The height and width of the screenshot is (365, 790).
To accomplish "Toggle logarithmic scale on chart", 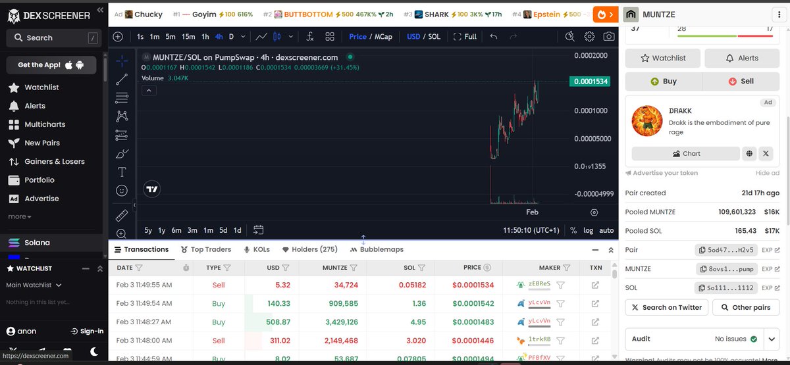I will [x=588, y=230].
